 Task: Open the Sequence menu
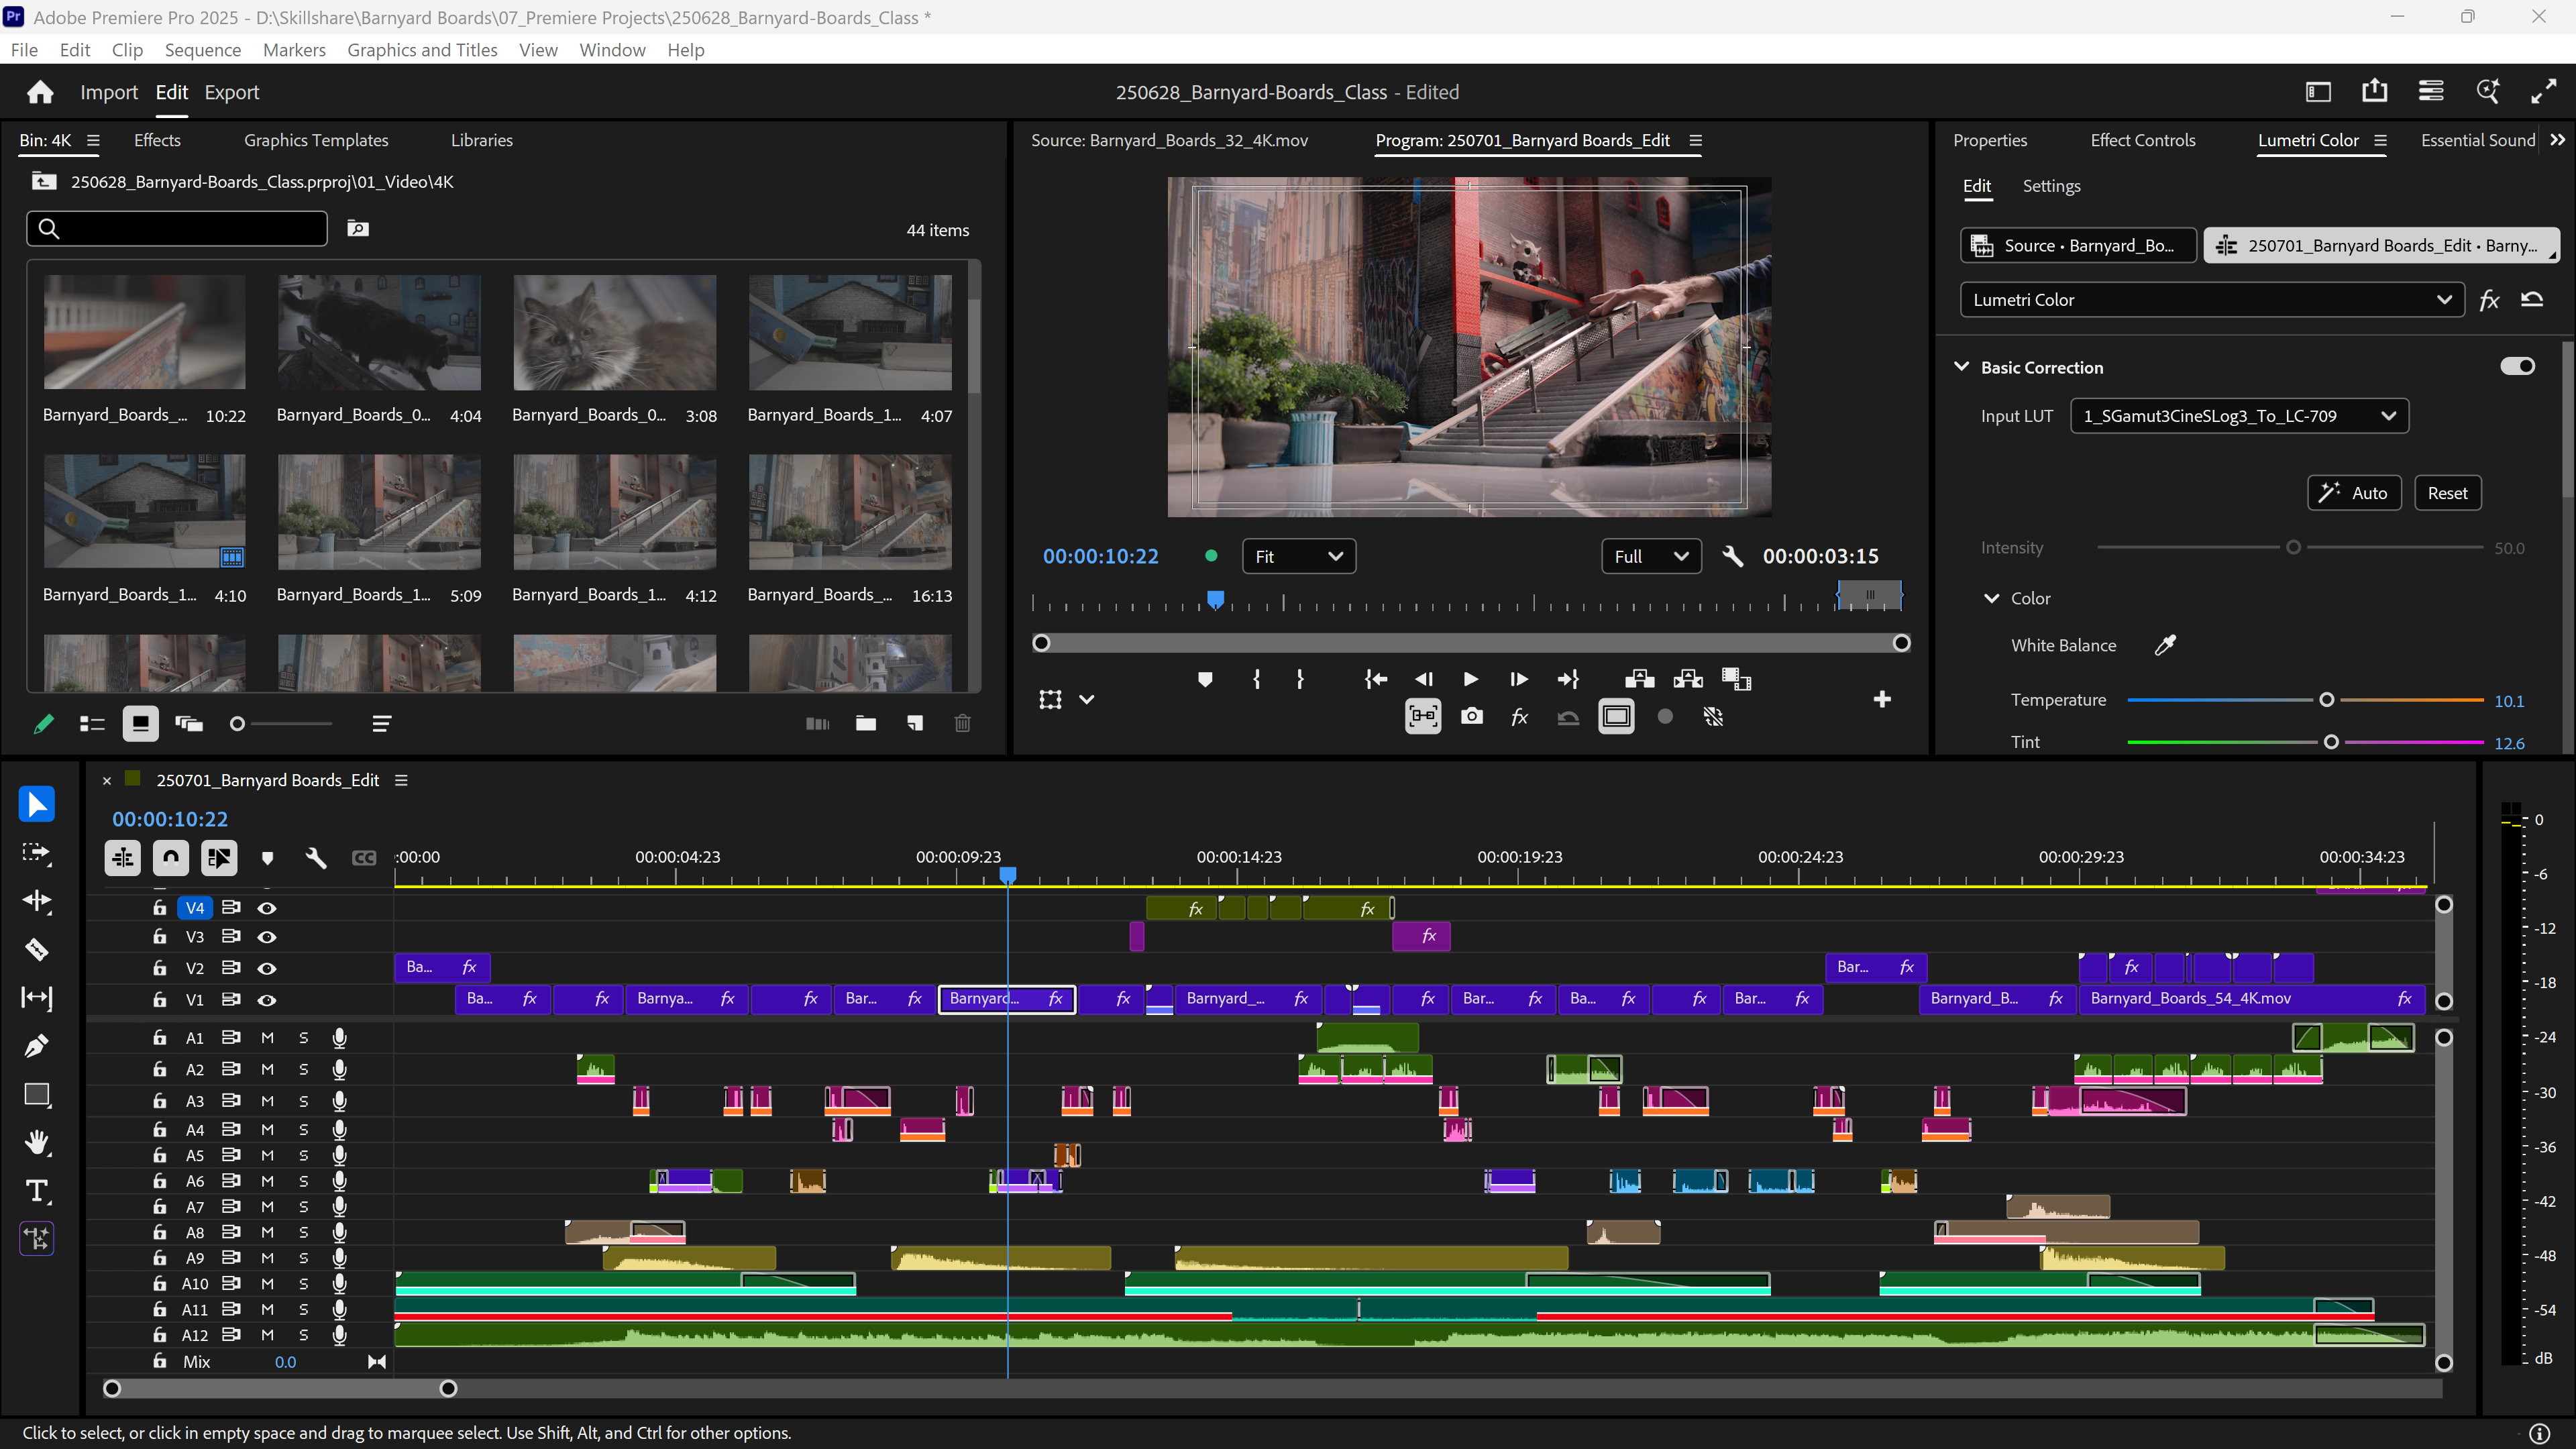tap(203, 50)
